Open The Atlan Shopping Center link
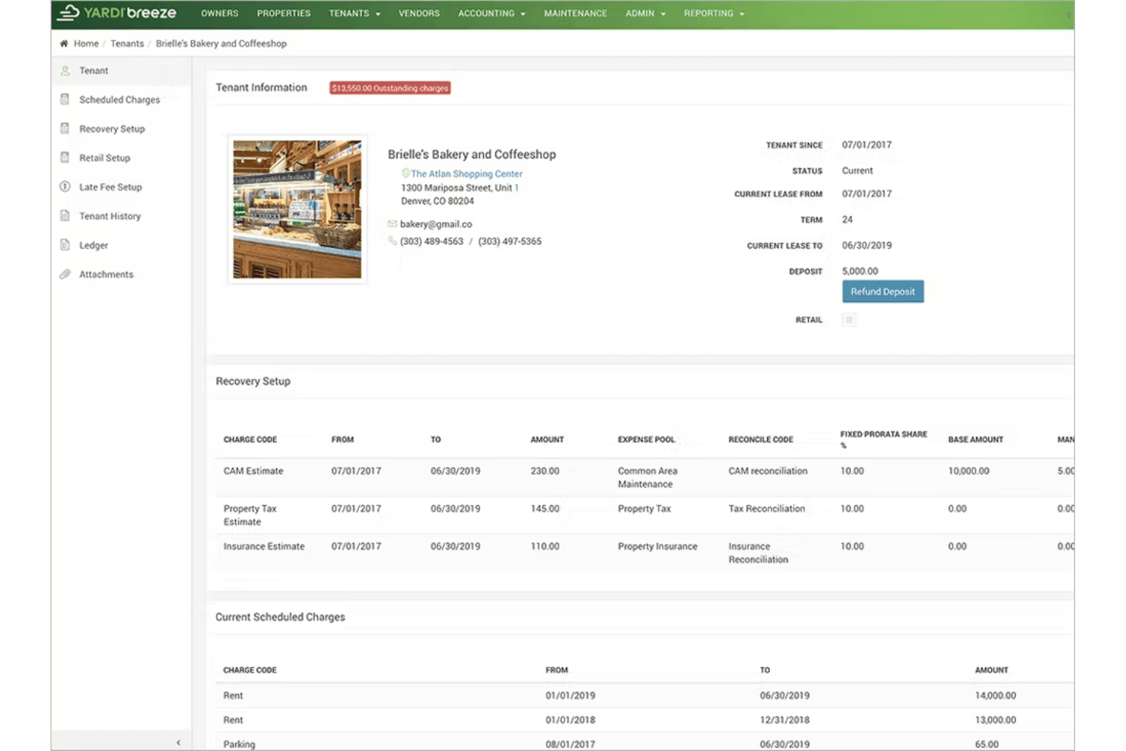This screenshot has height=751, width=1126. (466, 174)
